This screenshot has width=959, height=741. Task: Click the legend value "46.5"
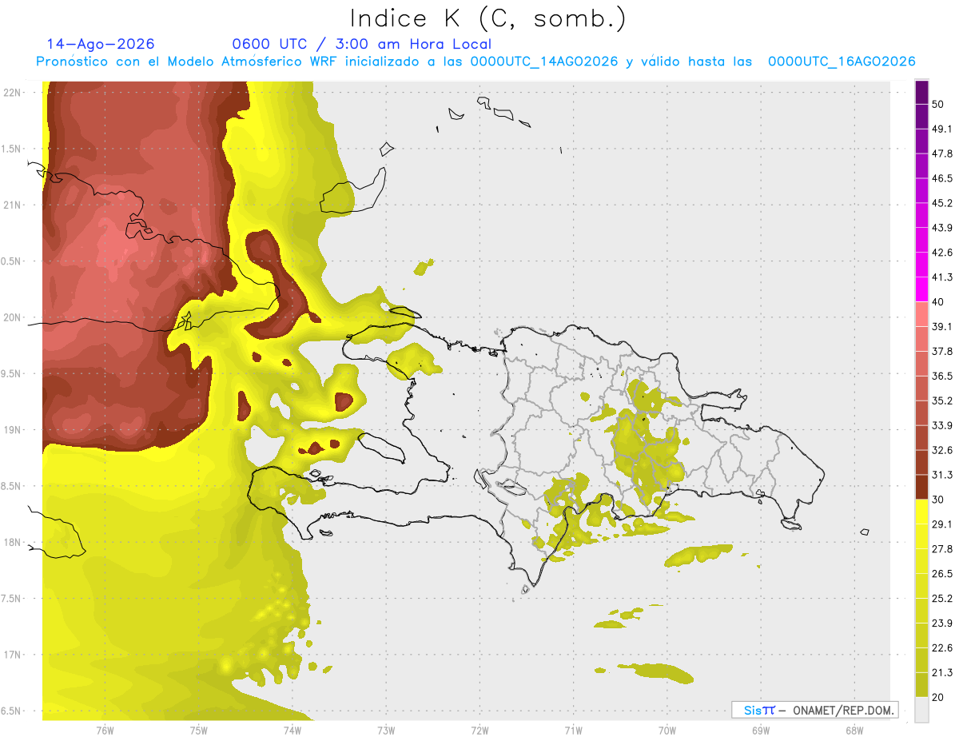click(942, 178)
